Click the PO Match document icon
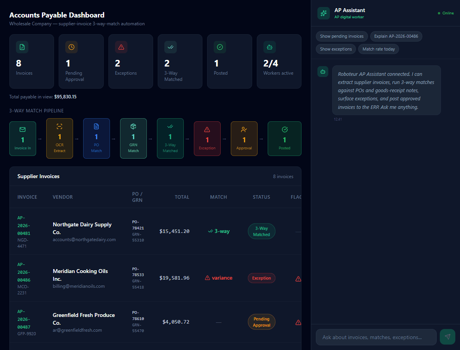The height and width of the screenshot is (350, 460). [96, 126]
